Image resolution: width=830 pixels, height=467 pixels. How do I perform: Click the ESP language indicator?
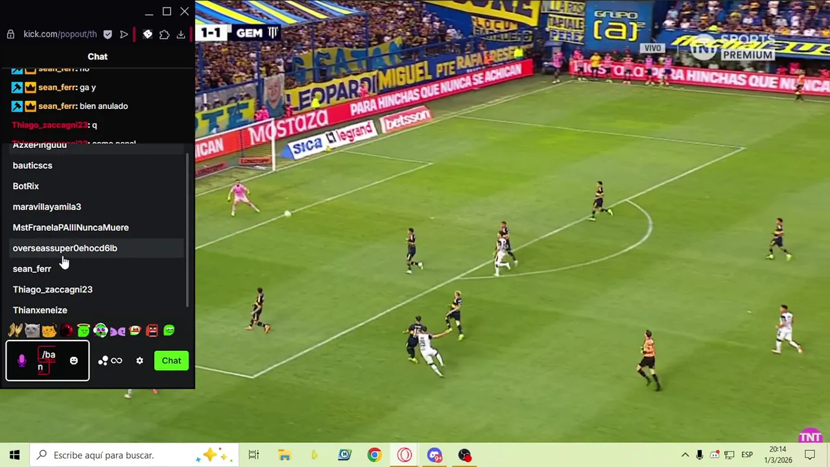pyautogui.click(x=747, y=455)
